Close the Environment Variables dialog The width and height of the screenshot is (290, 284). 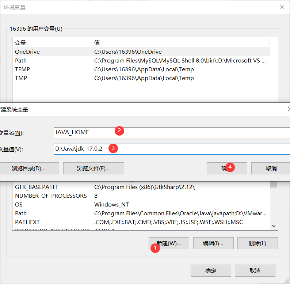[282, 7]
